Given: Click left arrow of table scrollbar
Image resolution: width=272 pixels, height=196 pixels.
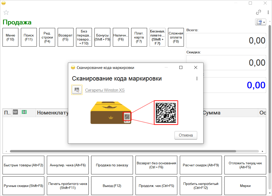Looking at the screenshot, I should pos(6,151).
